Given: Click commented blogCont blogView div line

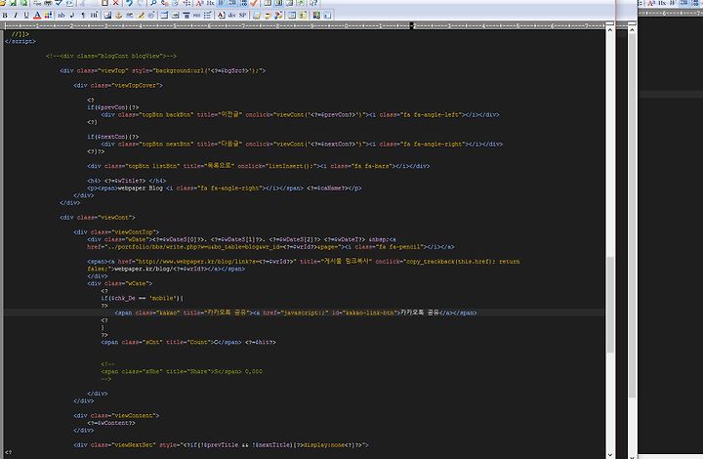Looking at the screenshot, I should coord(111,56).
